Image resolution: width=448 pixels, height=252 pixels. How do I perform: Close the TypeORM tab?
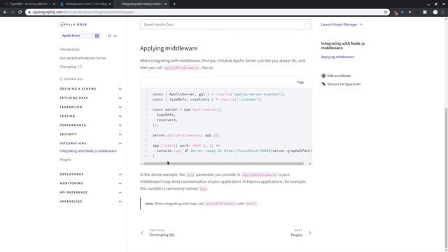coord(54,4)
